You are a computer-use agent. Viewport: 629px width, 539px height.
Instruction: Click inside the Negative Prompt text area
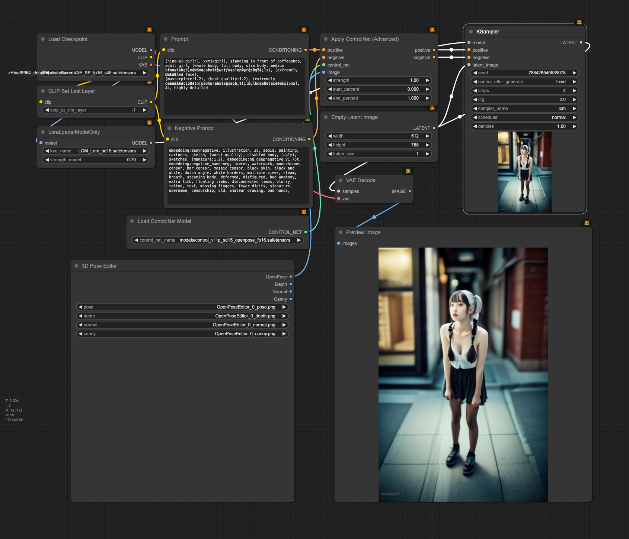238,175
